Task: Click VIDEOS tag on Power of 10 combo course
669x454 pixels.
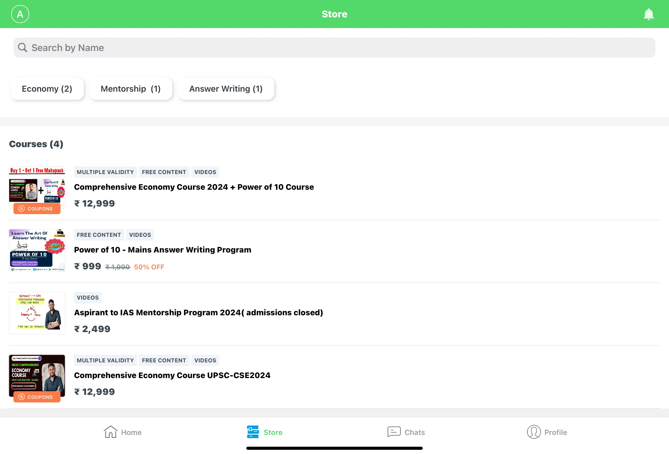Action: point(205,172)
